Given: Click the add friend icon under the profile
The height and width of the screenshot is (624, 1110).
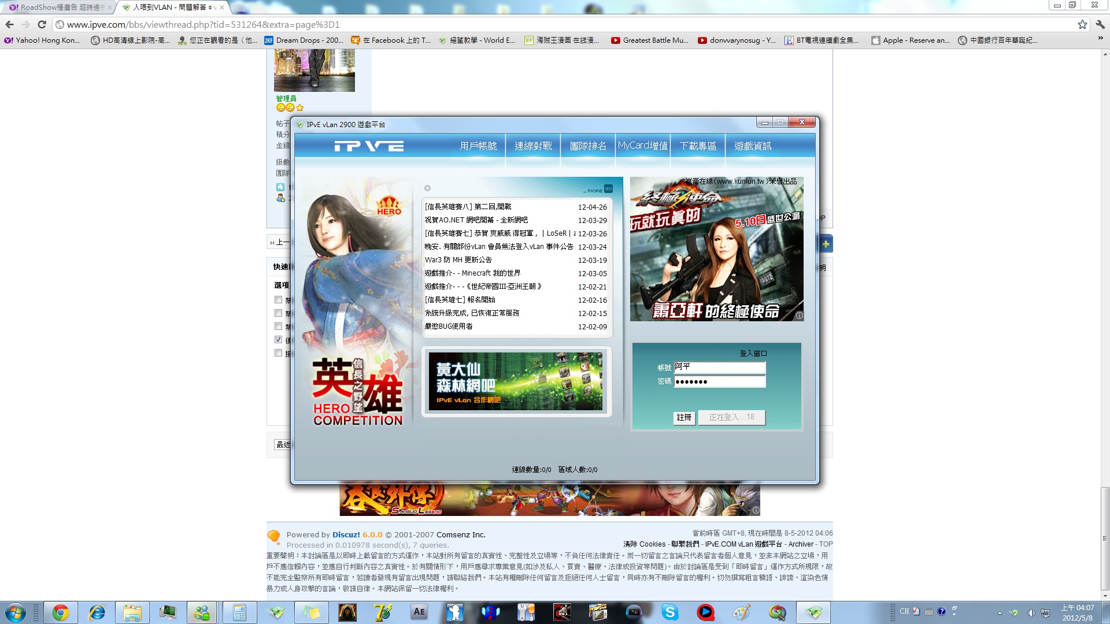Looking at the screenshot, I should (x=280, y=198).
